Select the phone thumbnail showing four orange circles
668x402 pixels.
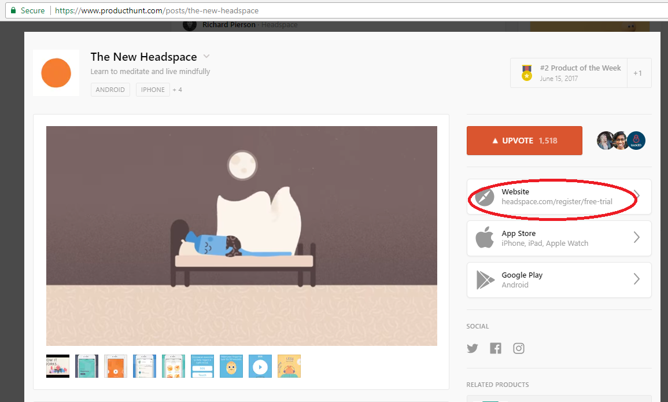174,366
